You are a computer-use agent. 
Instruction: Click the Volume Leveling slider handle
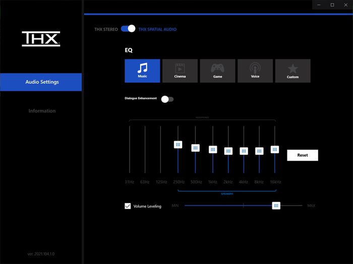[276, 206]
